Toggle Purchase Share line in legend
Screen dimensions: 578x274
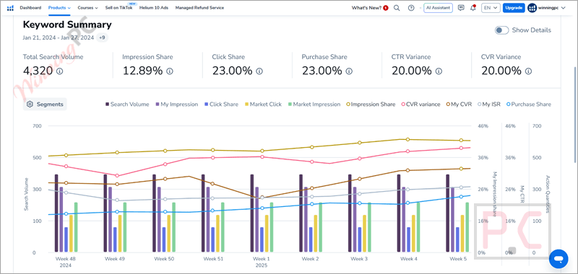[x=528, y=105]
